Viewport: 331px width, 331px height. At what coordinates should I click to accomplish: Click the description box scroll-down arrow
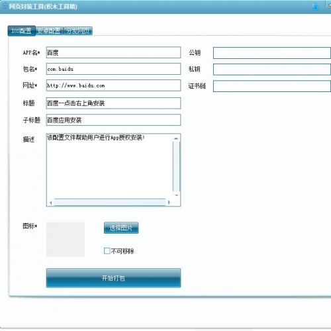click(x=176, y=195)
